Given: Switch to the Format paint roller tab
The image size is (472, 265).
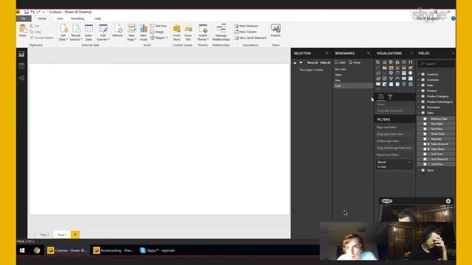Looking at the screenshot, I should pyautogui.click(x=390, y=96).
